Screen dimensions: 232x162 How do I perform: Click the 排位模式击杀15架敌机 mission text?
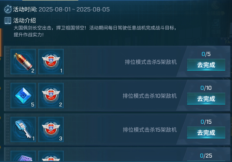pyautogui.click(x=150, y=130)
